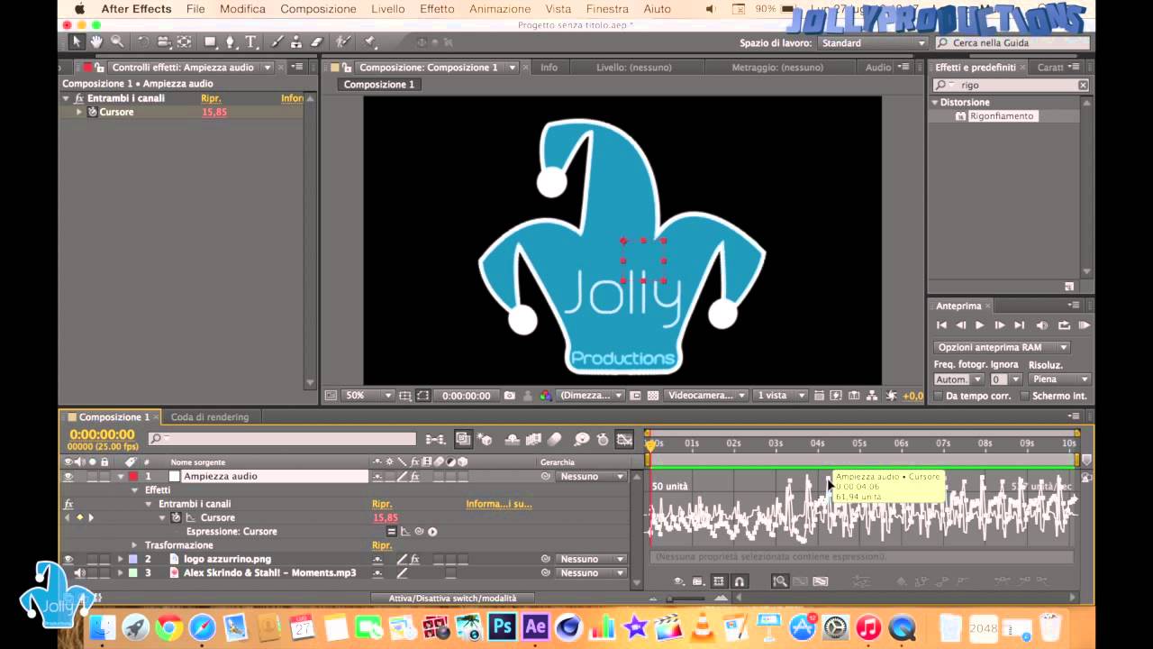Click the red label swatch of layer 1

pos(132,476)
